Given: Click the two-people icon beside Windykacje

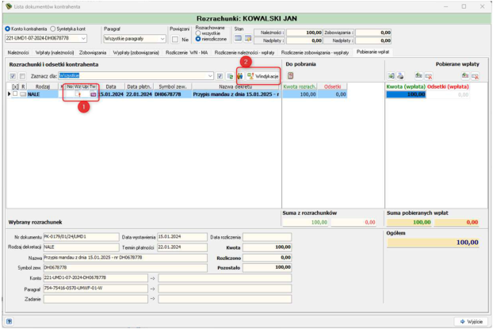Looking at the screenshot, I should click(240, 76).
